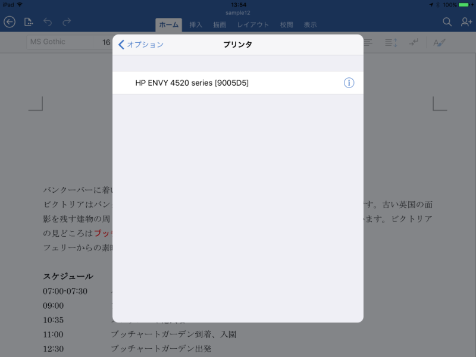Tap the back arrow circle icon

[x=10, y=22]
